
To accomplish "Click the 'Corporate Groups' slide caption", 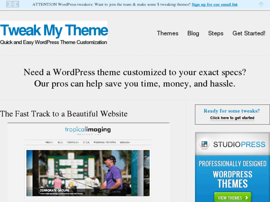I will coord(55,190).
